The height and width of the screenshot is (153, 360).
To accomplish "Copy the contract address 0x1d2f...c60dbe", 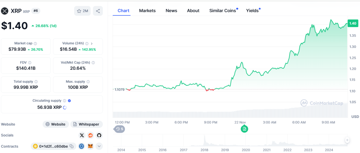I will coord(72,146).
